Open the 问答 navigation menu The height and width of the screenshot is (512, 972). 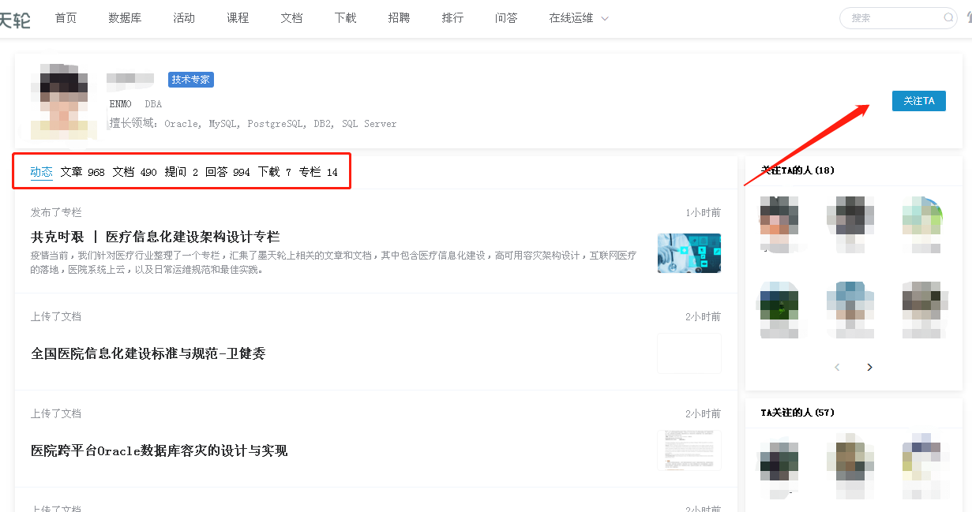506,17
